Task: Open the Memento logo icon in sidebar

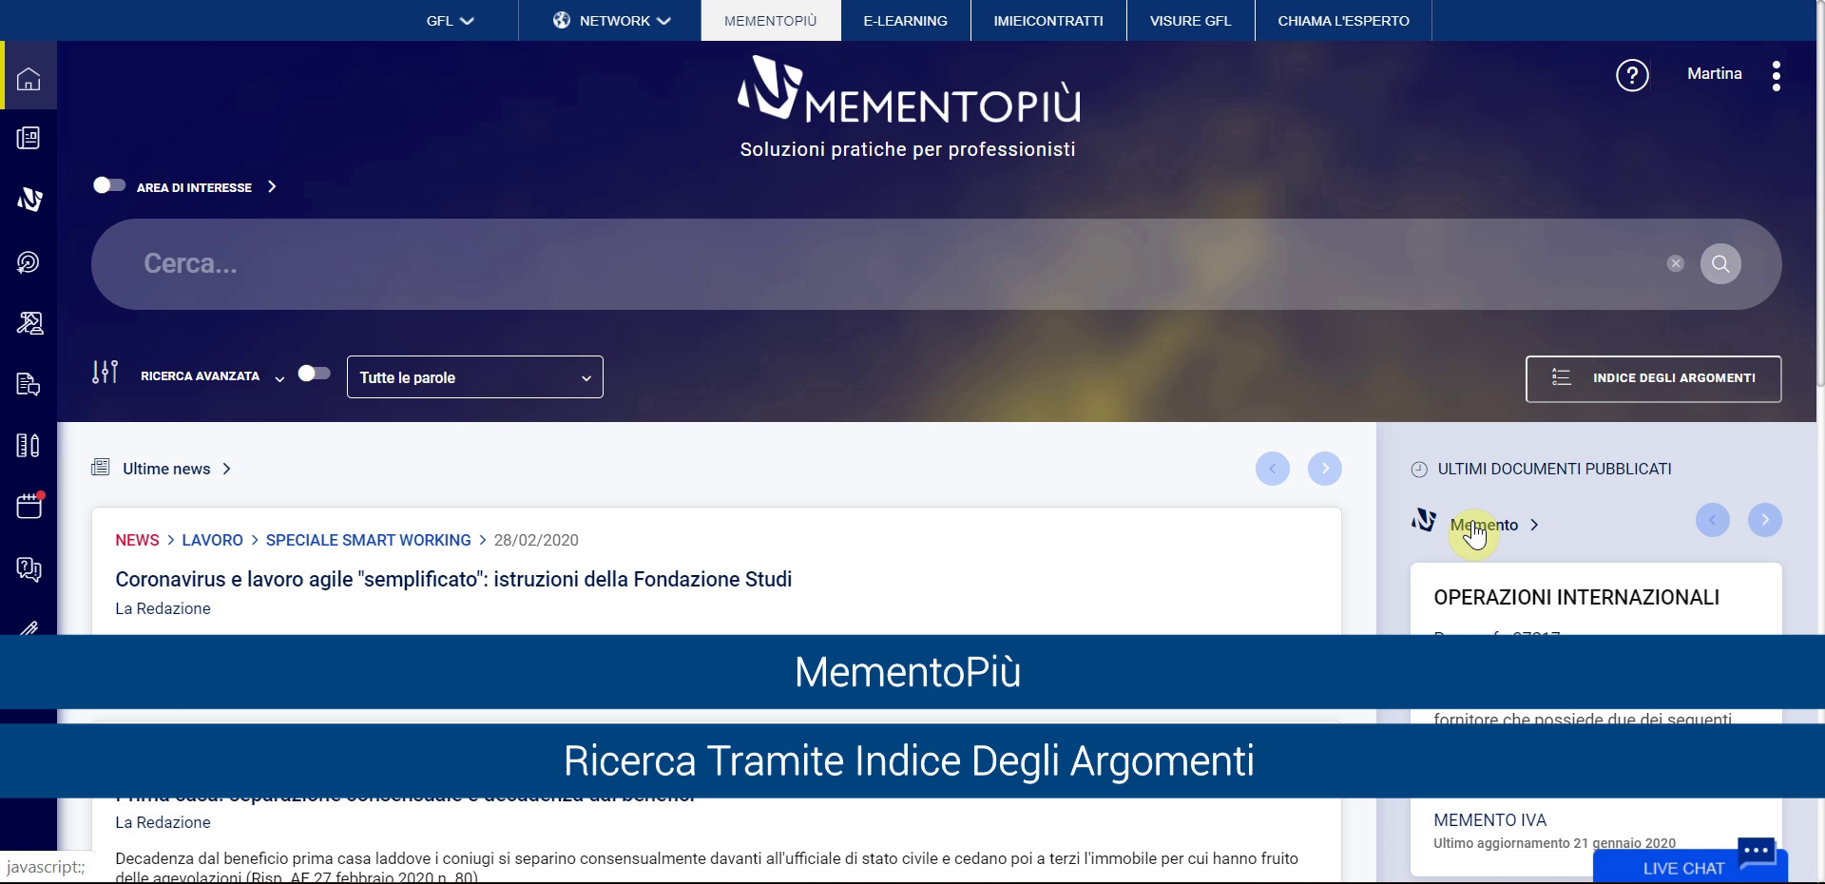Action: (x=29, y=200)
